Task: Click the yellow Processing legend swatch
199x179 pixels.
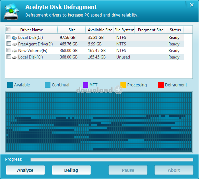Action: (x=123, y=85)
